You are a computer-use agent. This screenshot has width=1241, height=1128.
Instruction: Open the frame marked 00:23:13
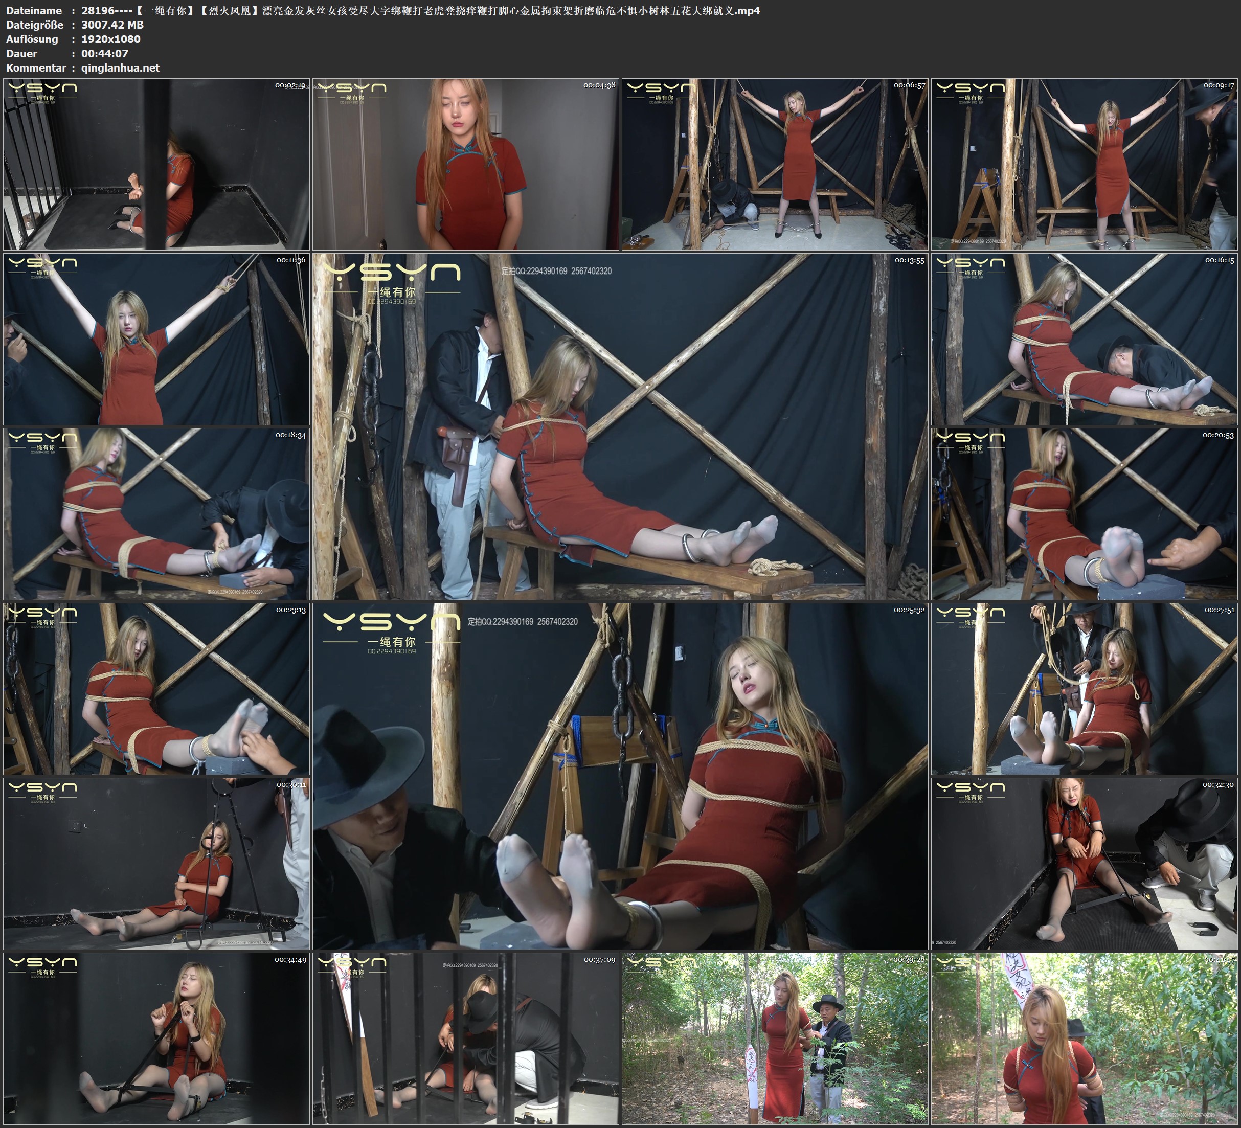click(156, 688)
